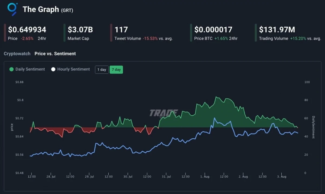Click the +15.20% trading volume change
The width and height of the screenshot is (325, 194).
coord(298,38)
